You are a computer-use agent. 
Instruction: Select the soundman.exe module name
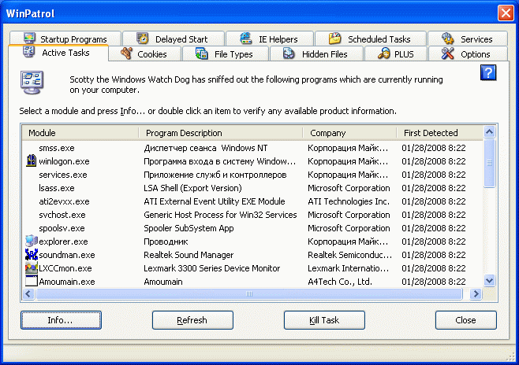(x=67, y=255)
